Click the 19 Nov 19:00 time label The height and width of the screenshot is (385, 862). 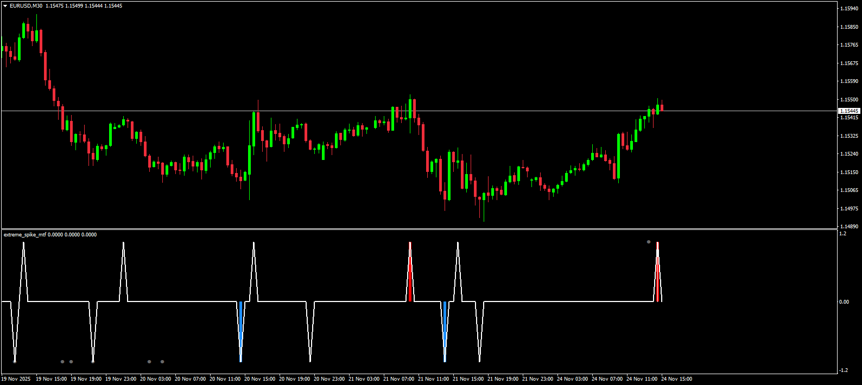click(86, 379)
